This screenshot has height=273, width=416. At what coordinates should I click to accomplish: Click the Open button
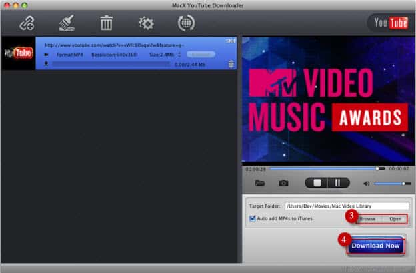coord(395,219)
